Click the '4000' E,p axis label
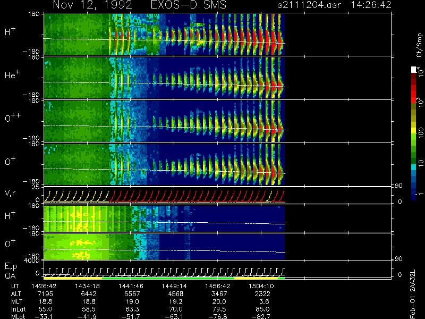425x319 pixels. pyautogui.click(x=33, y=261)
